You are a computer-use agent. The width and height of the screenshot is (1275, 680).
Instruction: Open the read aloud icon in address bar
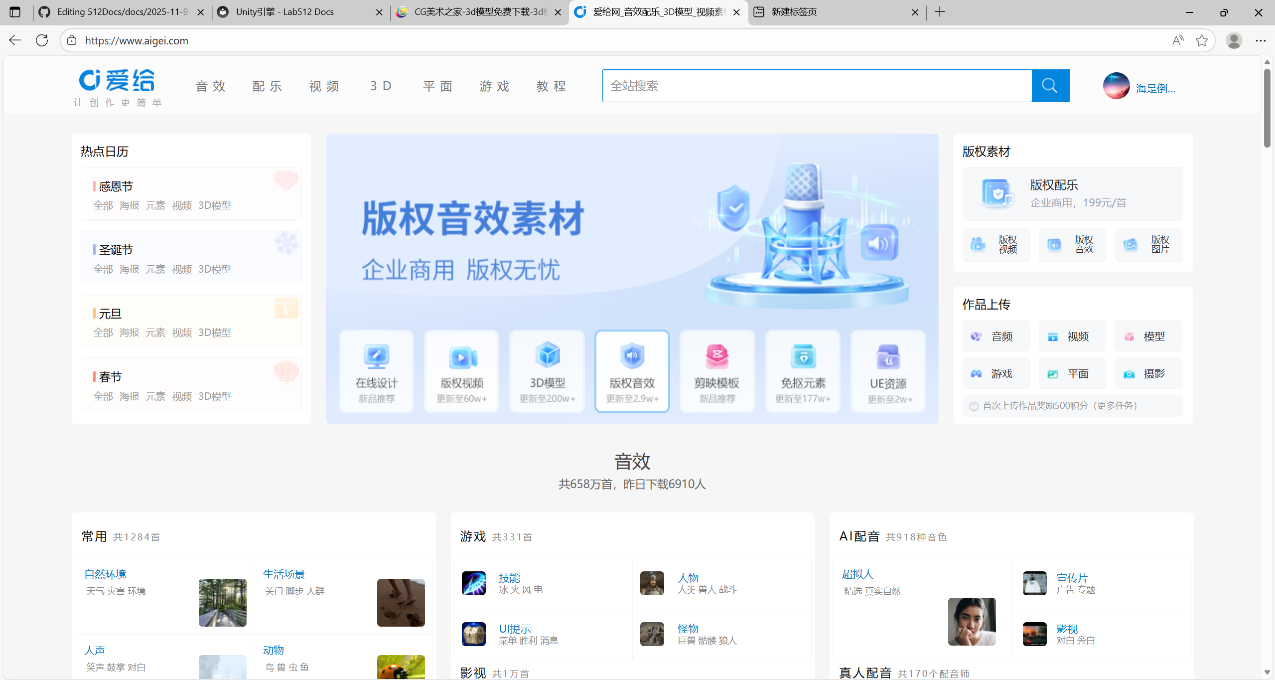(x=1177, y=40)
